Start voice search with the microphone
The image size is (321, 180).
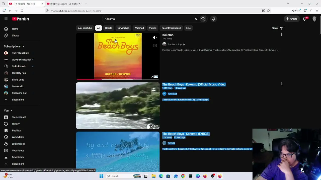[214, 19]
